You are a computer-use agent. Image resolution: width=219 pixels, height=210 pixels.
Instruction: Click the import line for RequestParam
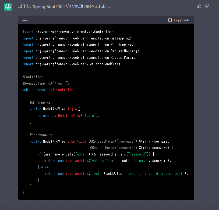[x=75, y=57]
